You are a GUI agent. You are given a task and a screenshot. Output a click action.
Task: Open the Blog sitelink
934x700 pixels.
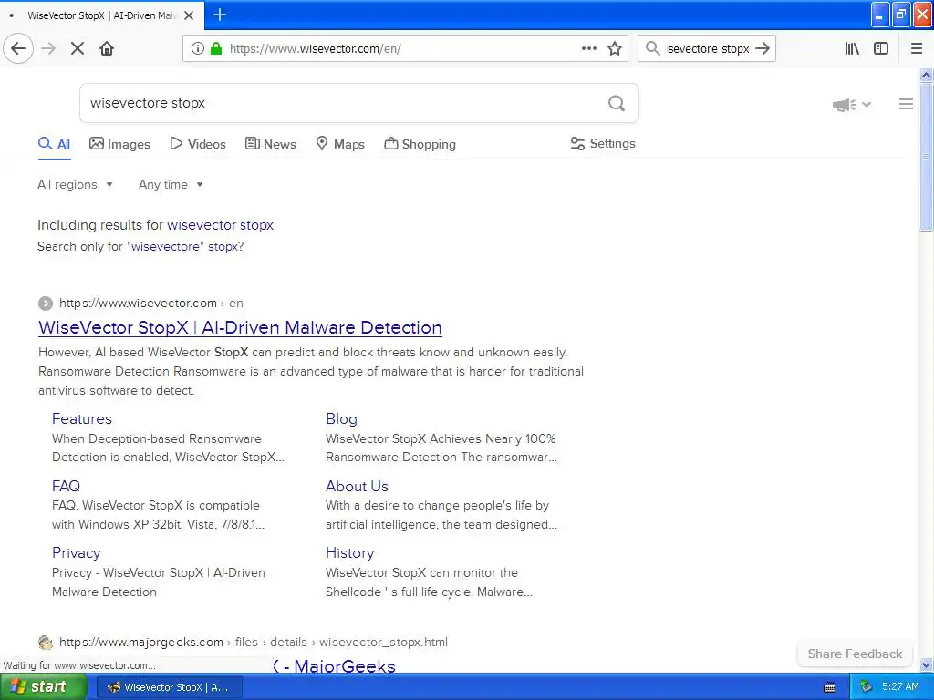[x=341, y=419]
